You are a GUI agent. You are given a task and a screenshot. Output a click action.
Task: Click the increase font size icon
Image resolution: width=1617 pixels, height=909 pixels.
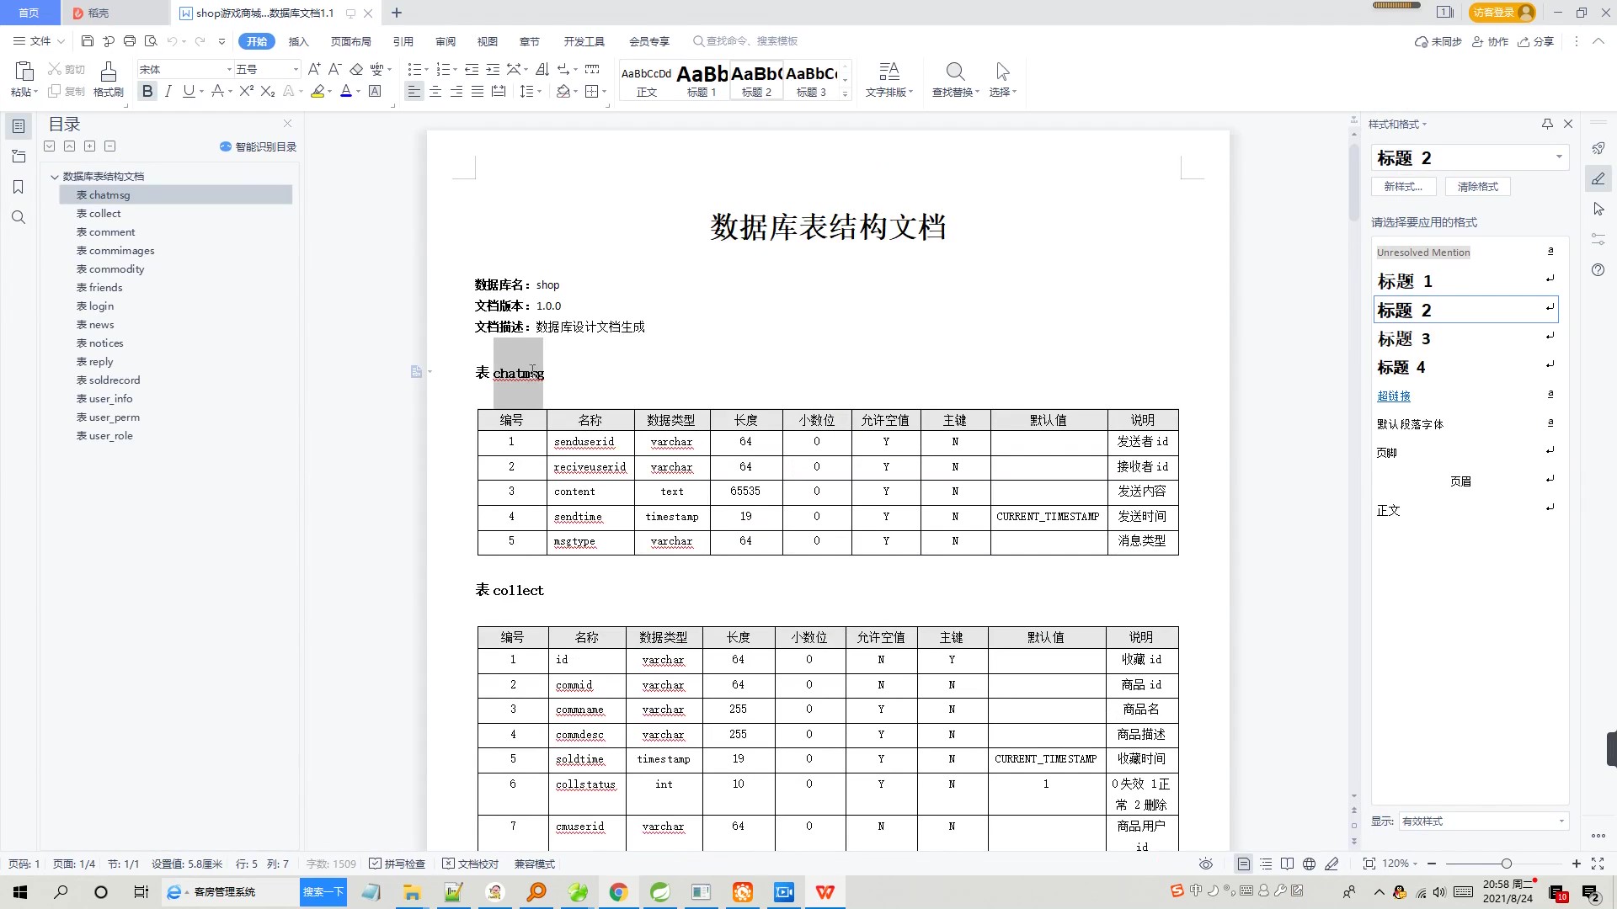(313, 69)
